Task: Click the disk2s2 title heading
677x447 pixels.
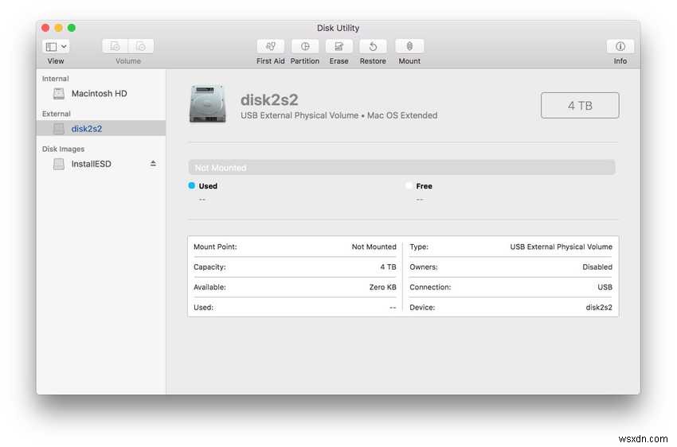Action: [x=269, y=99]
